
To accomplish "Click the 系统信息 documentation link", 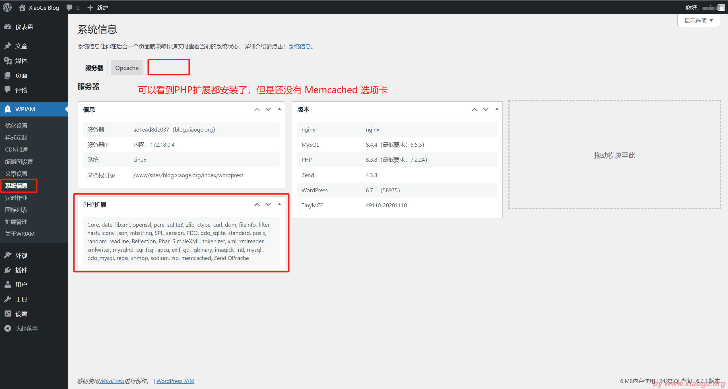I will click(x=300, y=46).
